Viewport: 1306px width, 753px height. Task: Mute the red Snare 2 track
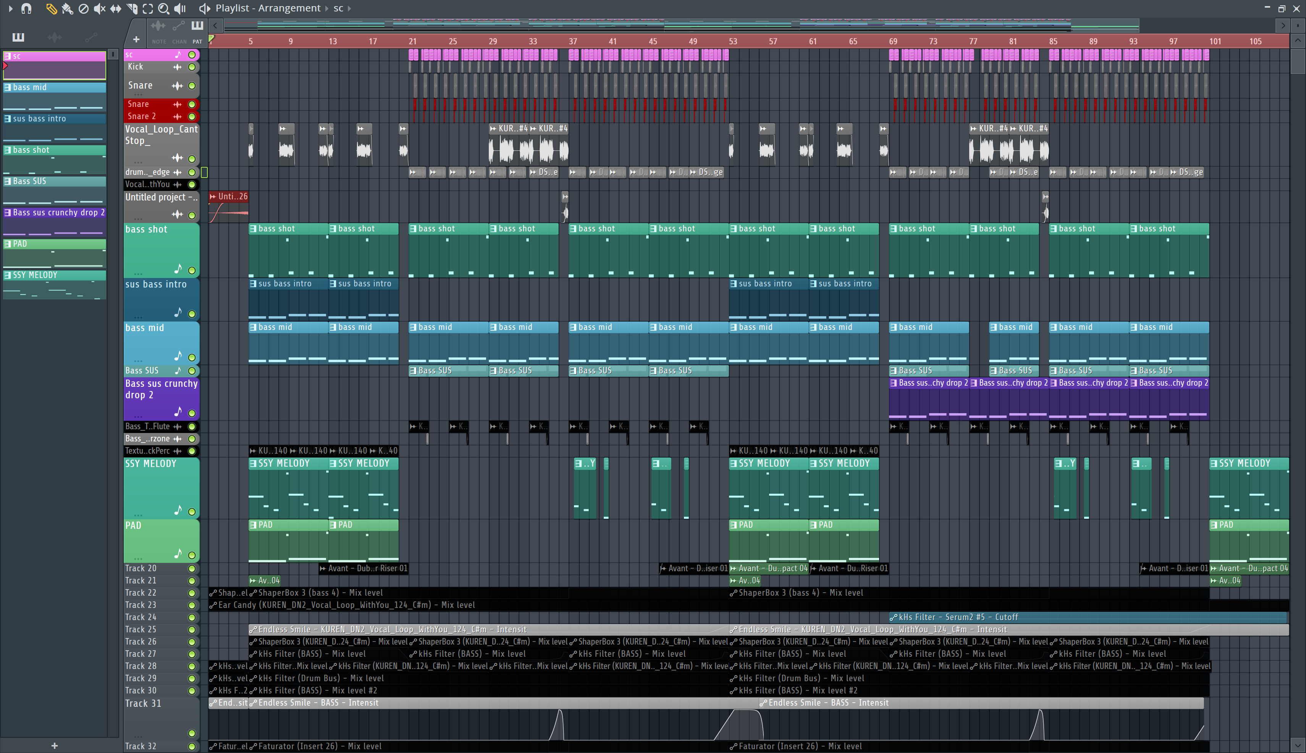coord(192,117)
